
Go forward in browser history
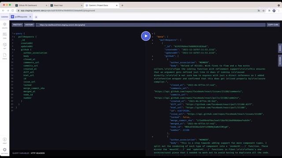tap(8, 11)
